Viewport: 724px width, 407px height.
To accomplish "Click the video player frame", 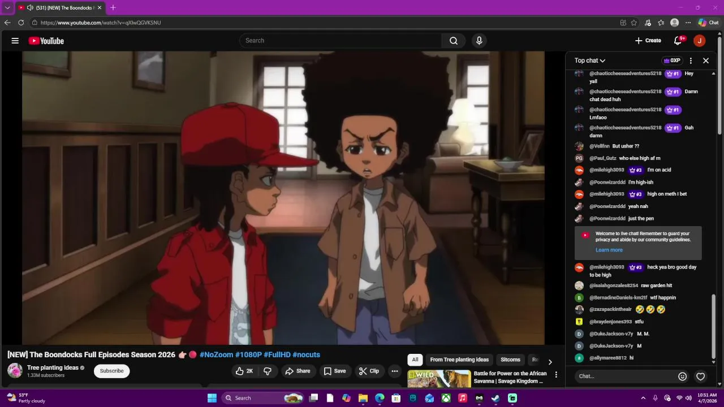I will click(283, 198).
